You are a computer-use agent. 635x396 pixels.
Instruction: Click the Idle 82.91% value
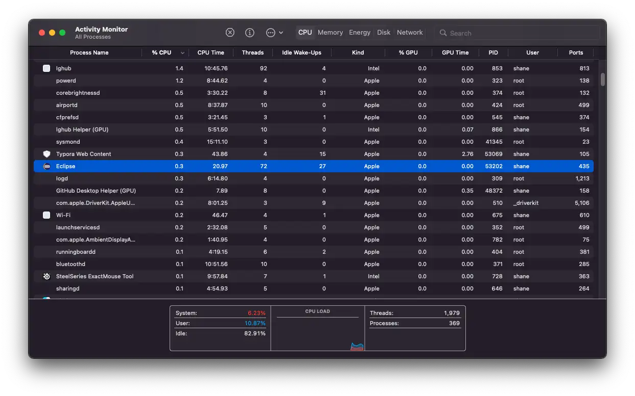tap(255, 333)
